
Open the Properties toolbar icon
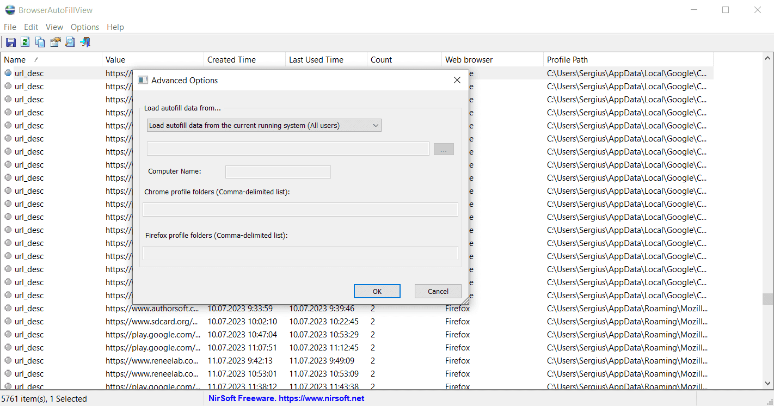[x=55, y=42]
